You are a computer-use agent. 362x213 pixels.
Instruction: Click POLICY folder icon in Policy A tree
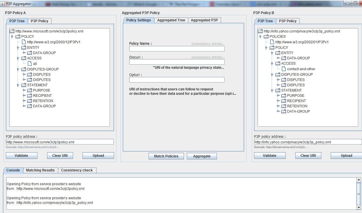[18, 37]
